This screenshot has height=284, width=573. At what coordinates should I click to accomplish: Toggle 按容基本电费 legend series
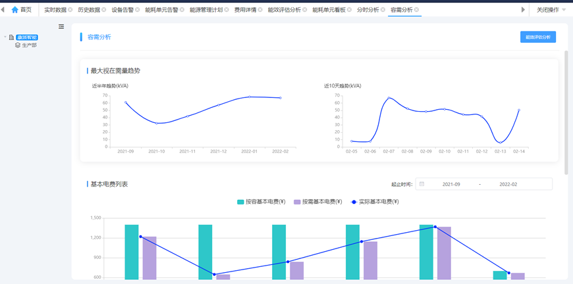(261, 202)
